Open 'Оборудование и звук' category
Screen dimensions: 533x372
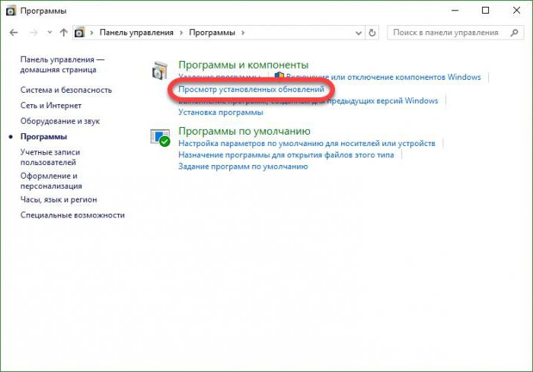(60, 121)
